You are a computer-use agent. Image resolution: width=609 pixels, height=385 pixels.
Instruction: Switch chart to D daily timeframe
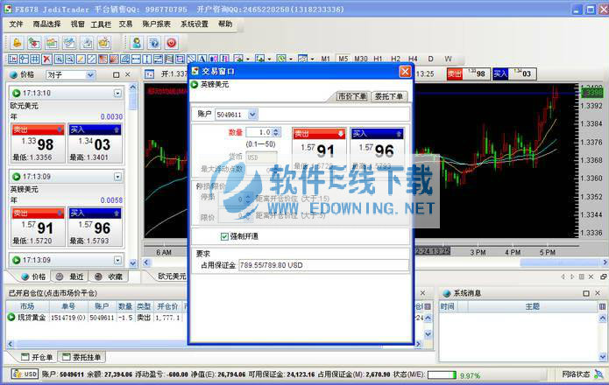[430, 59]
